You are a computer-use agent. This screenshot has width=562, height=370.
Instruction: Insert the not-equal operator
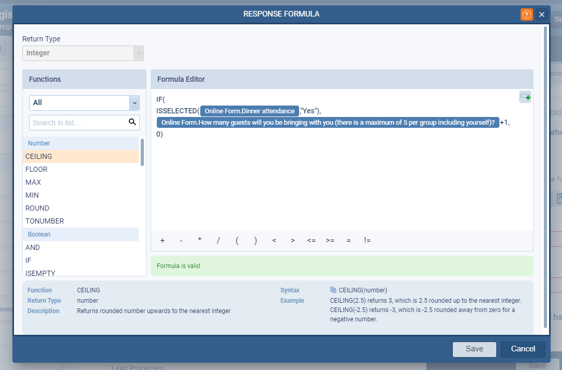[x=367, y=240]
